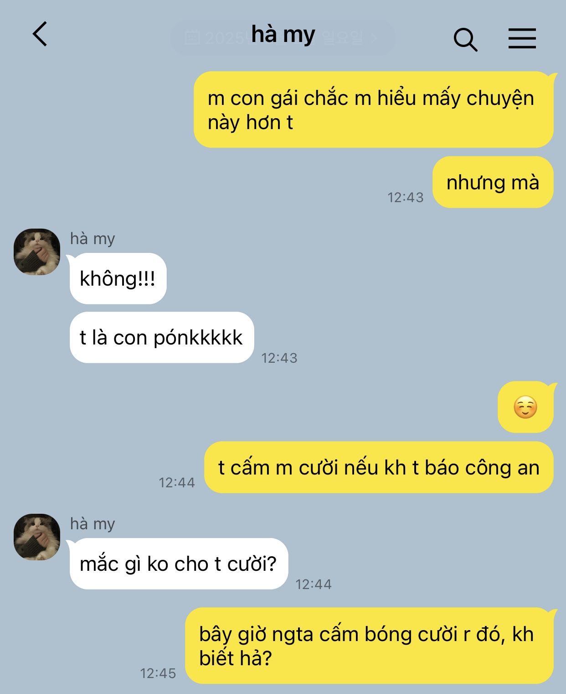Open the faded date banner chevron
566x694 pixels.
pos(374,38)
